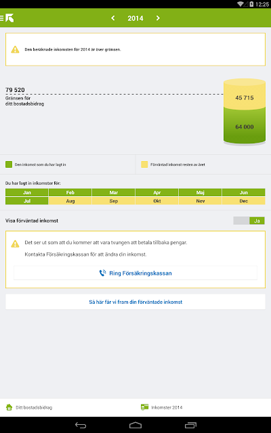
Task: Tap the Inkomster 2014 wallet icon
Action: coord(144,407)
